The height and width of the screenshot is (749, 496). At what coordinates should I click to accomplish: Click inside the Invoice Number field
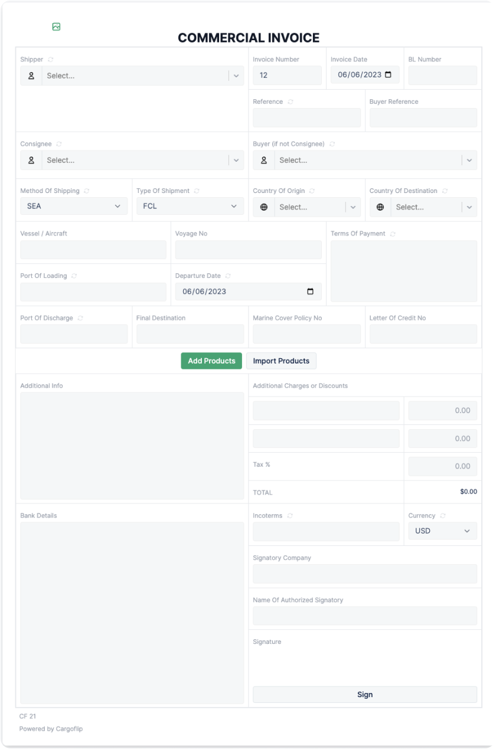(x=287, y=75)
